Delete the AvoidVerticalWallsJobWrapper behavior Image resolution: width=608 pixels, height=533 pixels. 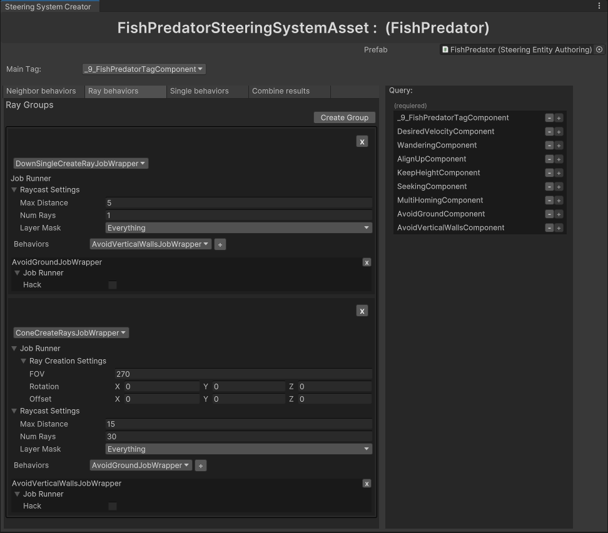point(367,484)
